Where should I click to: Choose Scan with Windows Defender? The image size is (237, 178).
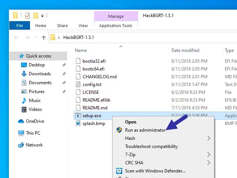pyautogui.click(x=155, y=171)
